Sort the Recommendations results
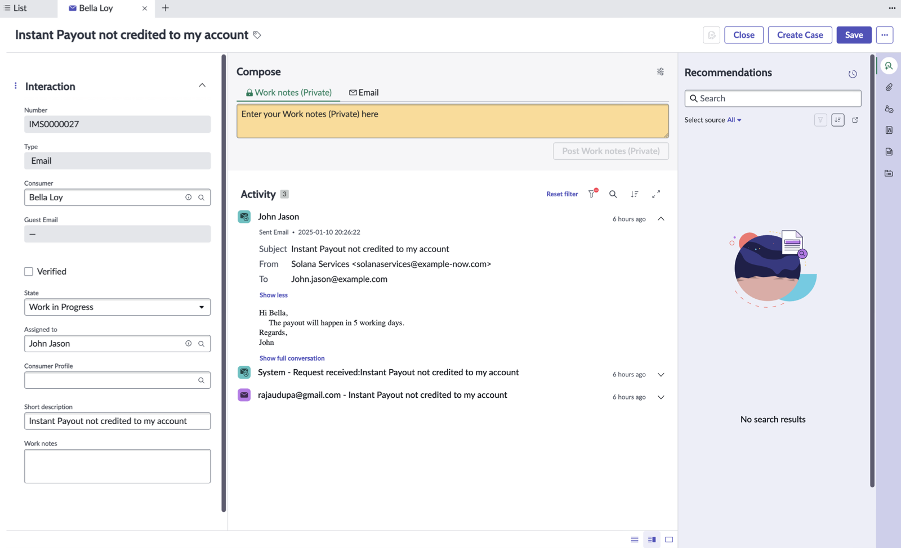 point(838,120)
